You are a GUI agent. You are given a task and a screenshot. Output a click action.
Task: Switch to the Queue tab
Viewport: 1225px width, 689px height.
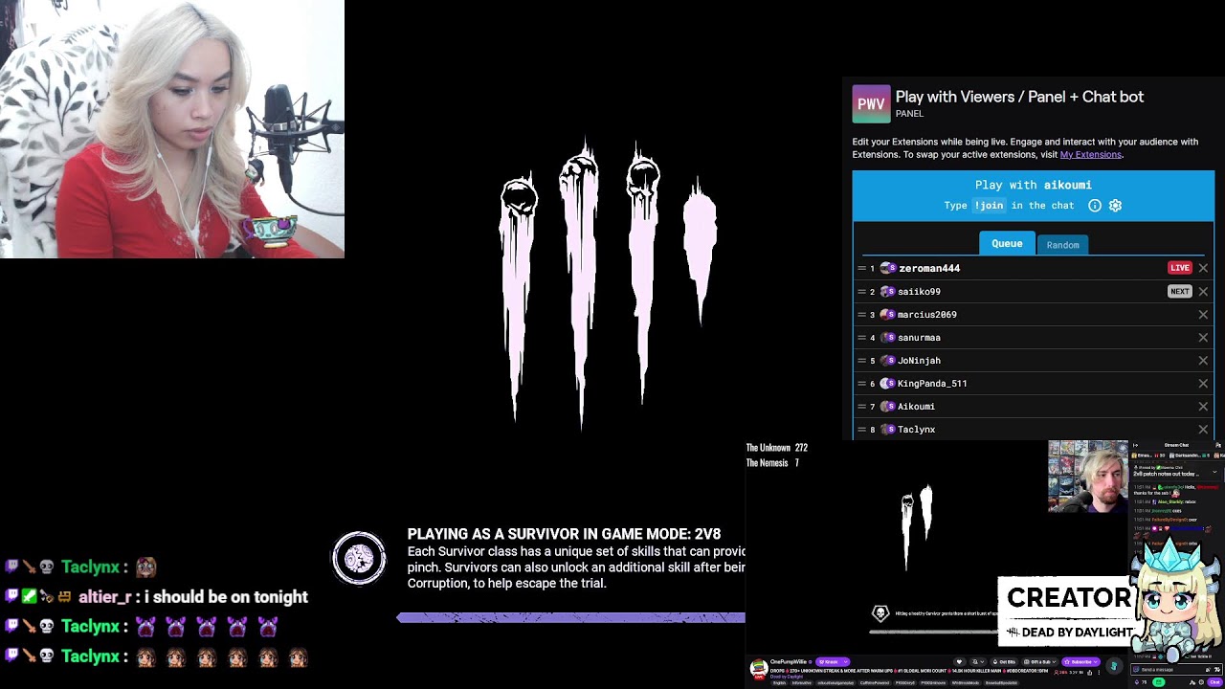click(1007, 244)
